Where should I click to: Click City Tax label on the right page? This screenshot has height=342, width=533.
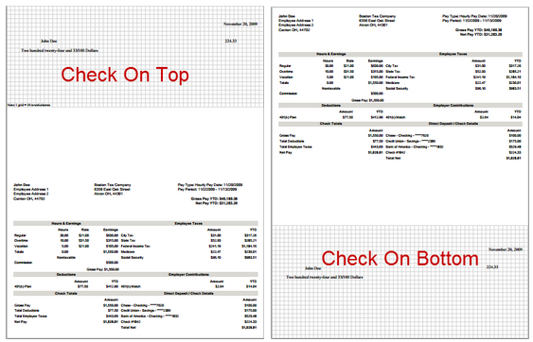tap(392, 66)
